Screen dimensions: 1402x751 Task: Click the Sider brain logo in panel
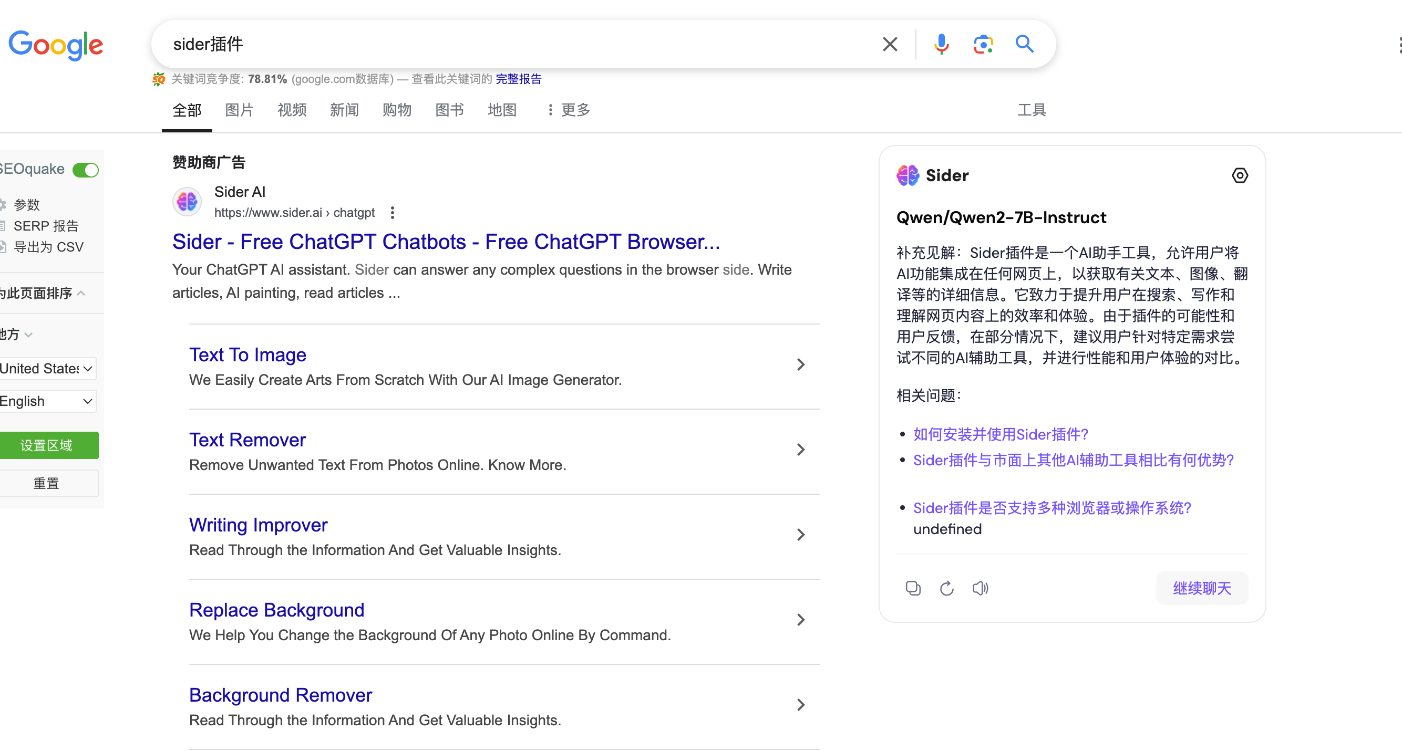[x=908, y=175]
